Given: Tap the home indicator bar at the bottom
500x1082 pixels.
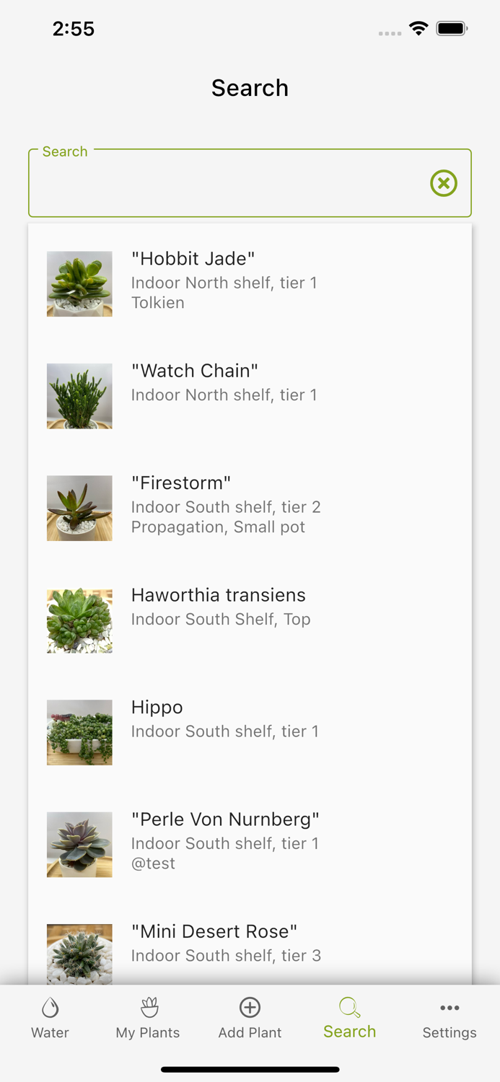Looking at the screenshot, I should (x=250, y=1070).
